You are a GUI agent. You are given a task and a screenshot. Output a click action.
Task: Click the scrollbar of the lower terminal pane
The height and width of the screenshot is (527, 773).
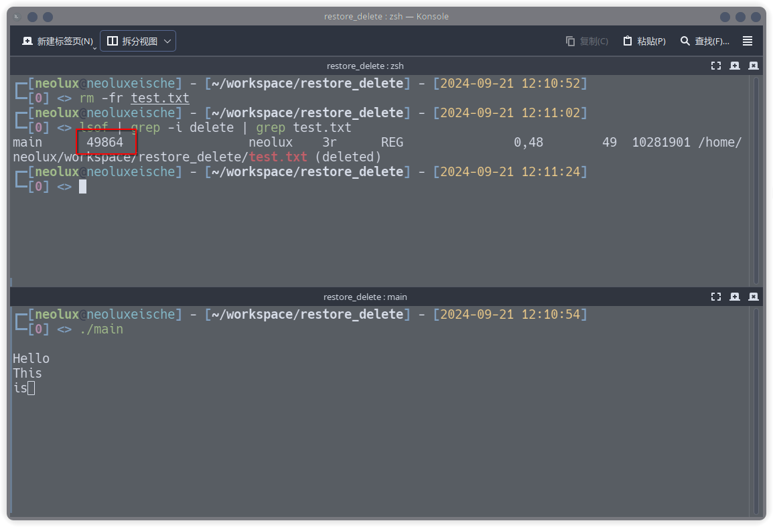click(756, 412)
